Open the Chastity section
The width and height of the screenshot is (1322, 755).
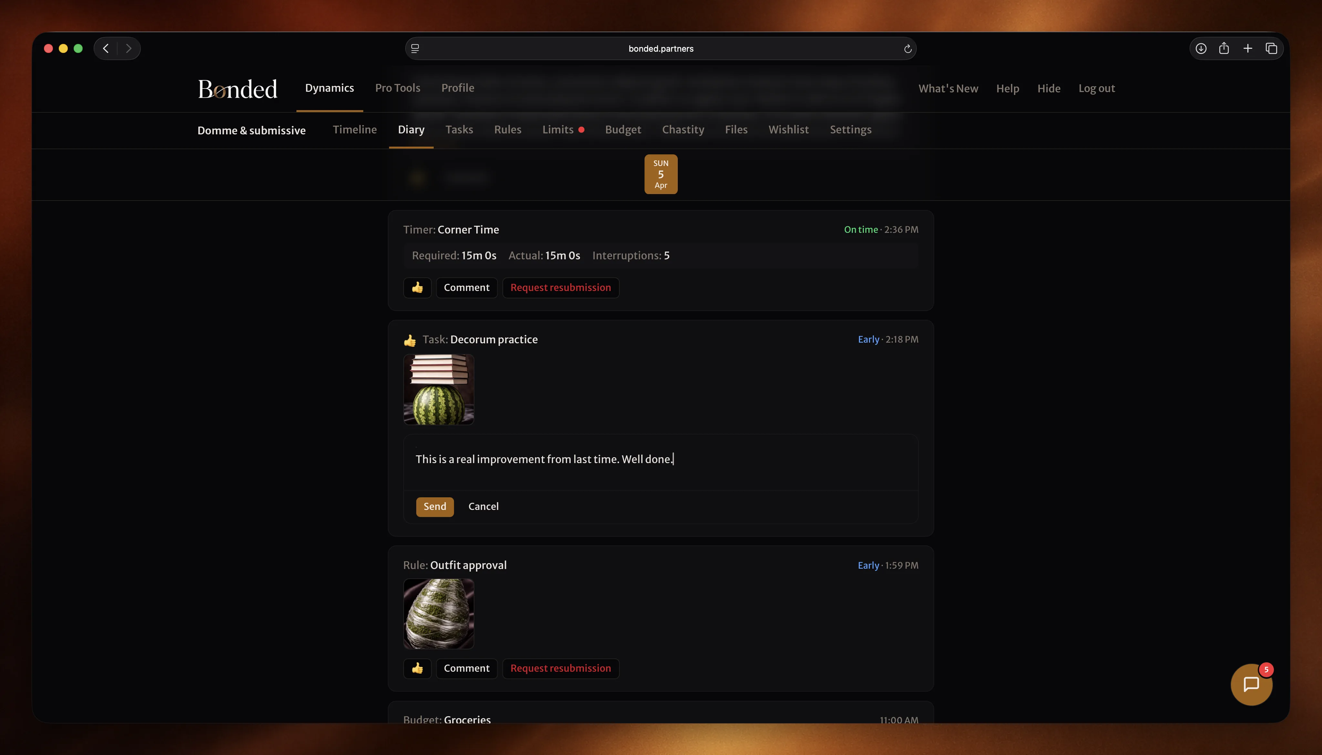tap(683, 129)
